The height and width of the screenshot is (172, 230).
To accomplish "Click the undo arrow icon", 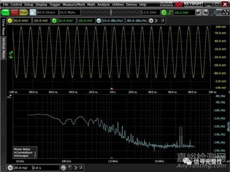I will pyautogui.click(x=201, y=12).
